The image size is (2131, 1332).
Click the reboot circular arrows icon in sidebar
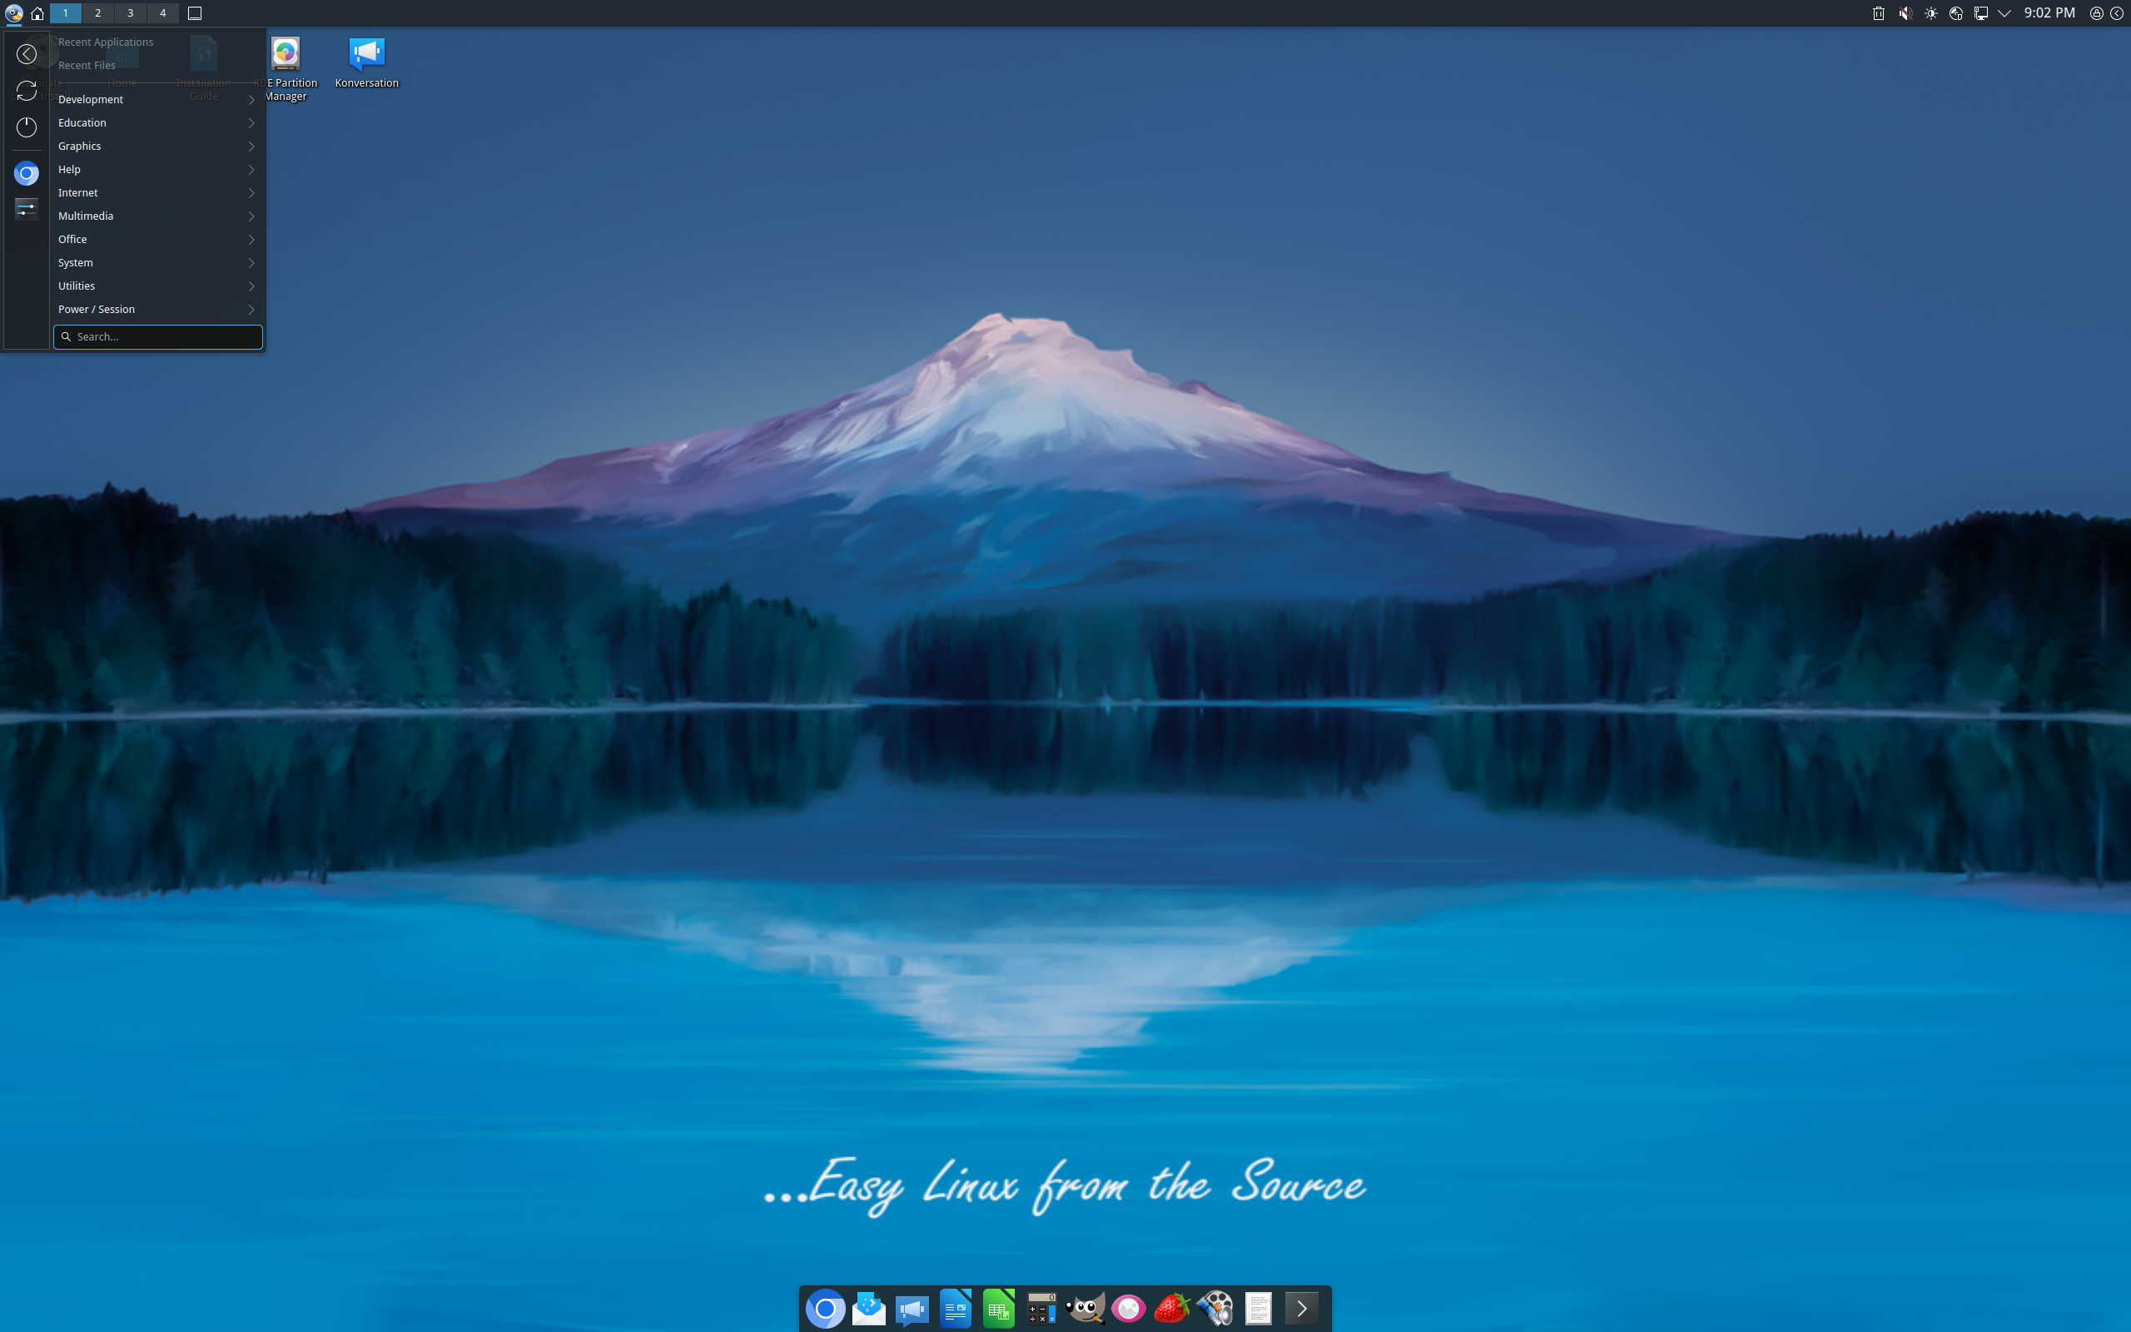point(27,91)
